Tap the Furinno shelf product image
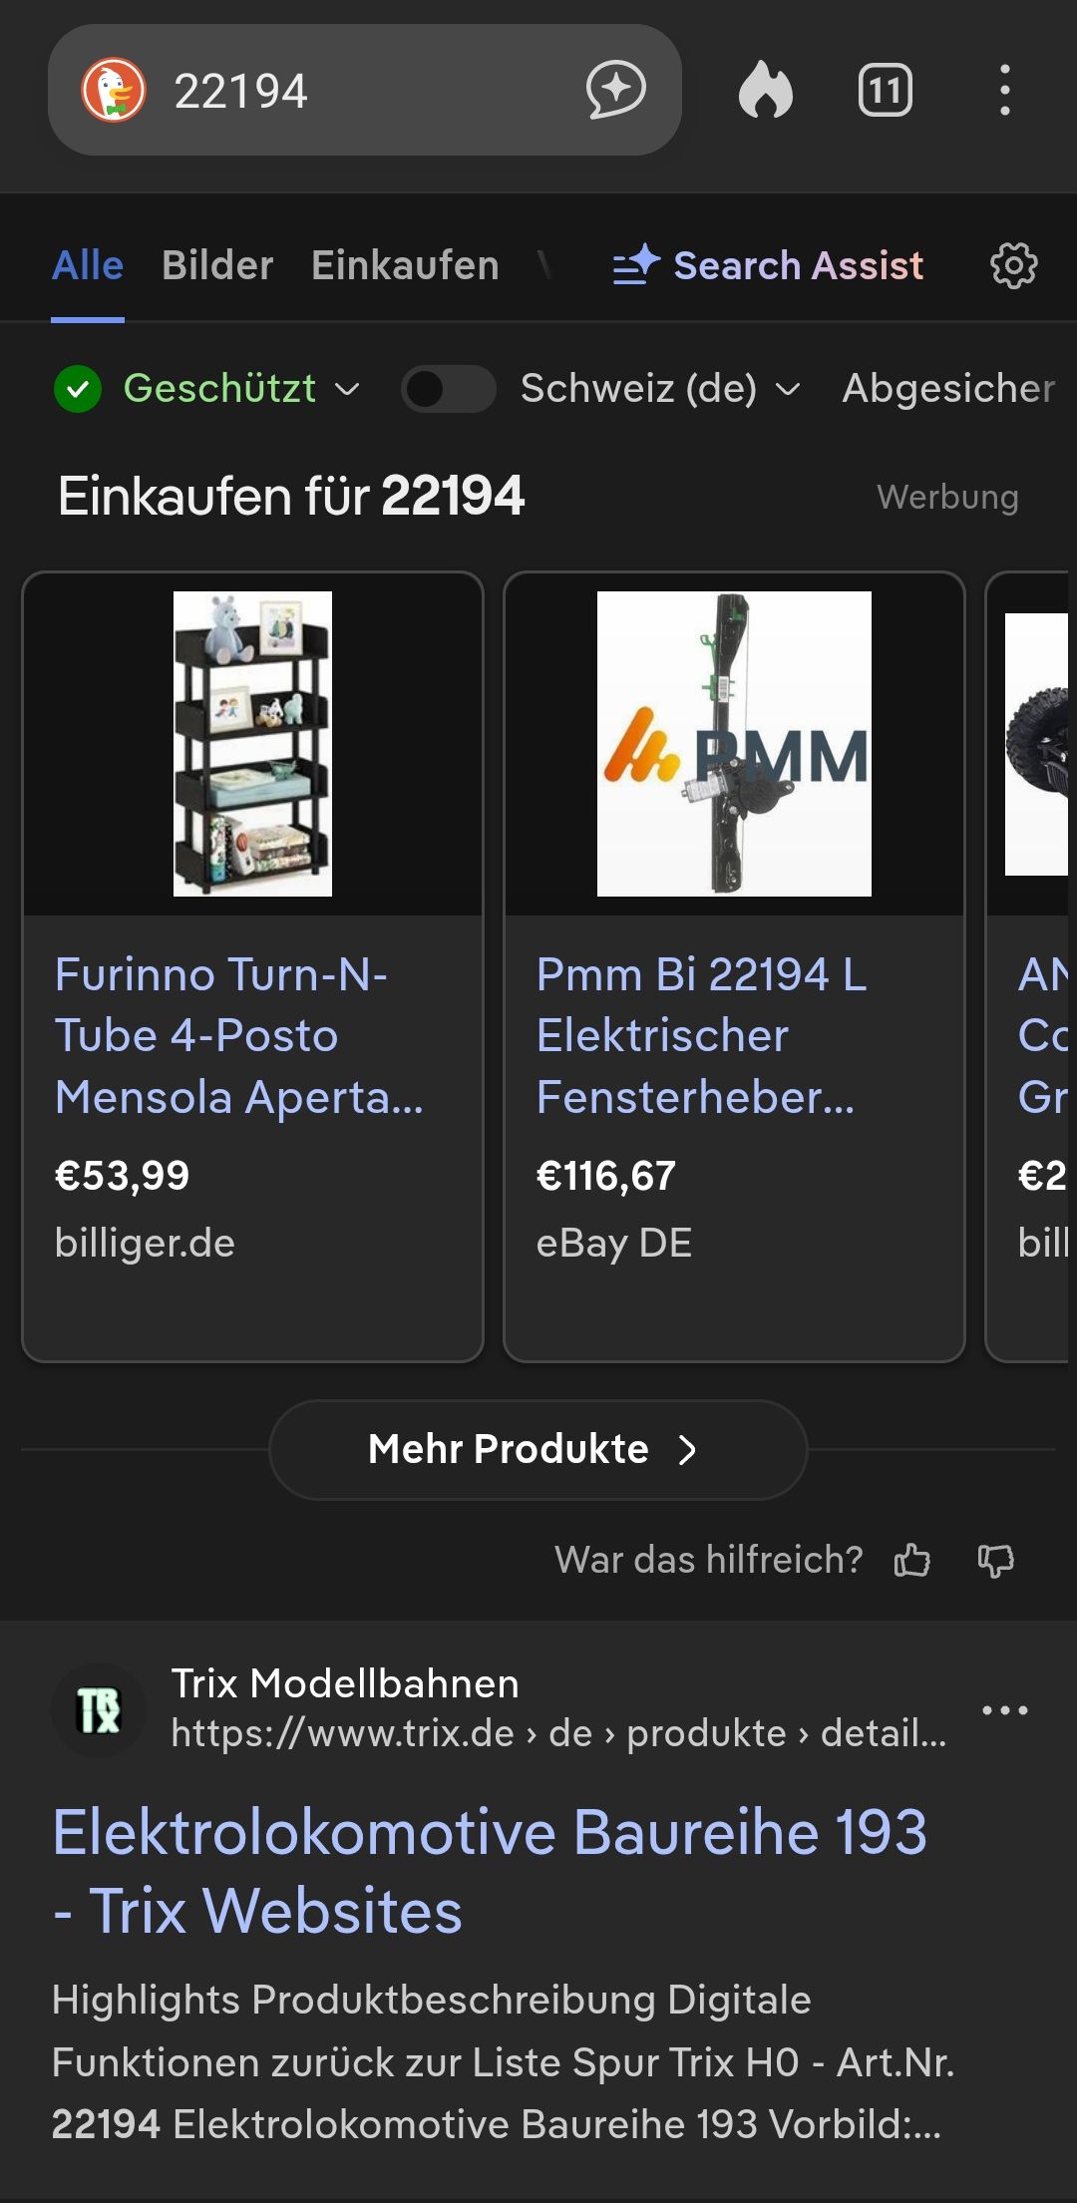 (252, 744)
